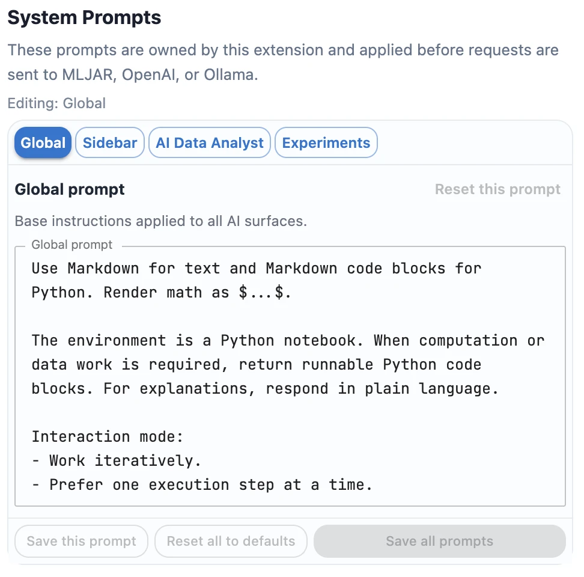The width and height of the screenshot is (584, 577).
Task: Click the Markdown instructions paragraph in the editor
Action: [x=258, y=280]
